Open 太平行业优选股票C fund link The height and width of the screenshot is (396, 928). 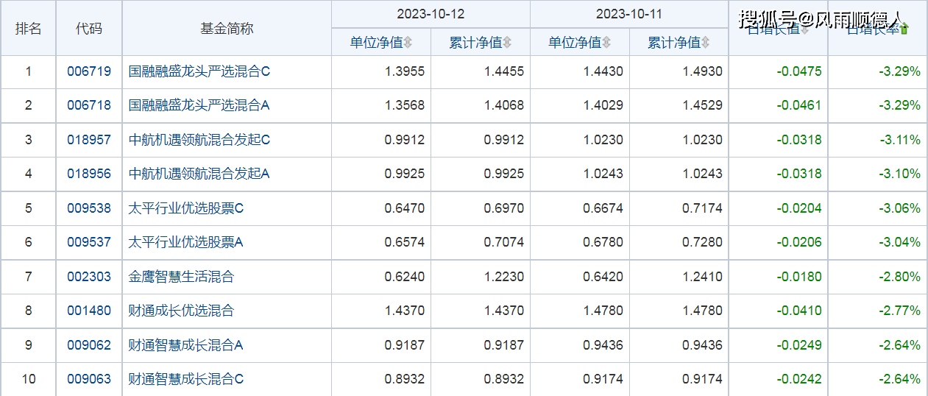tap(185, 208)
